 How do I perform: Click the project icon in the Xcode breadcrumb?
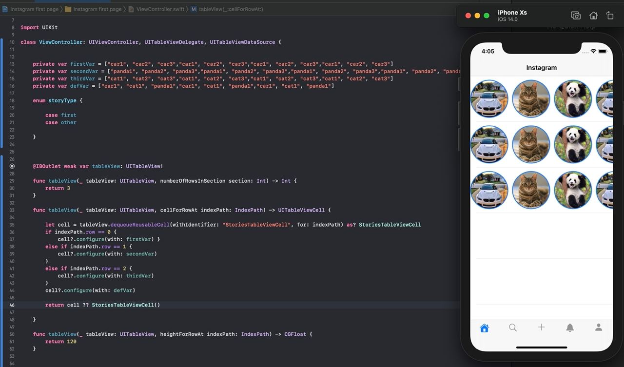tap(5, 9)
